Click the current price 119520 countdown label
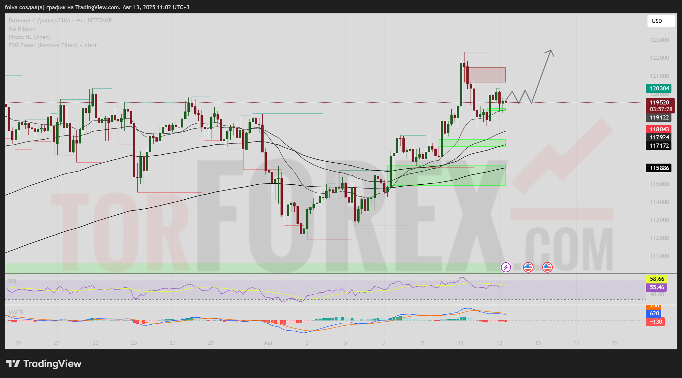Image resolution: width=682 pixels, height=378 pixels. tap(661, 106)
